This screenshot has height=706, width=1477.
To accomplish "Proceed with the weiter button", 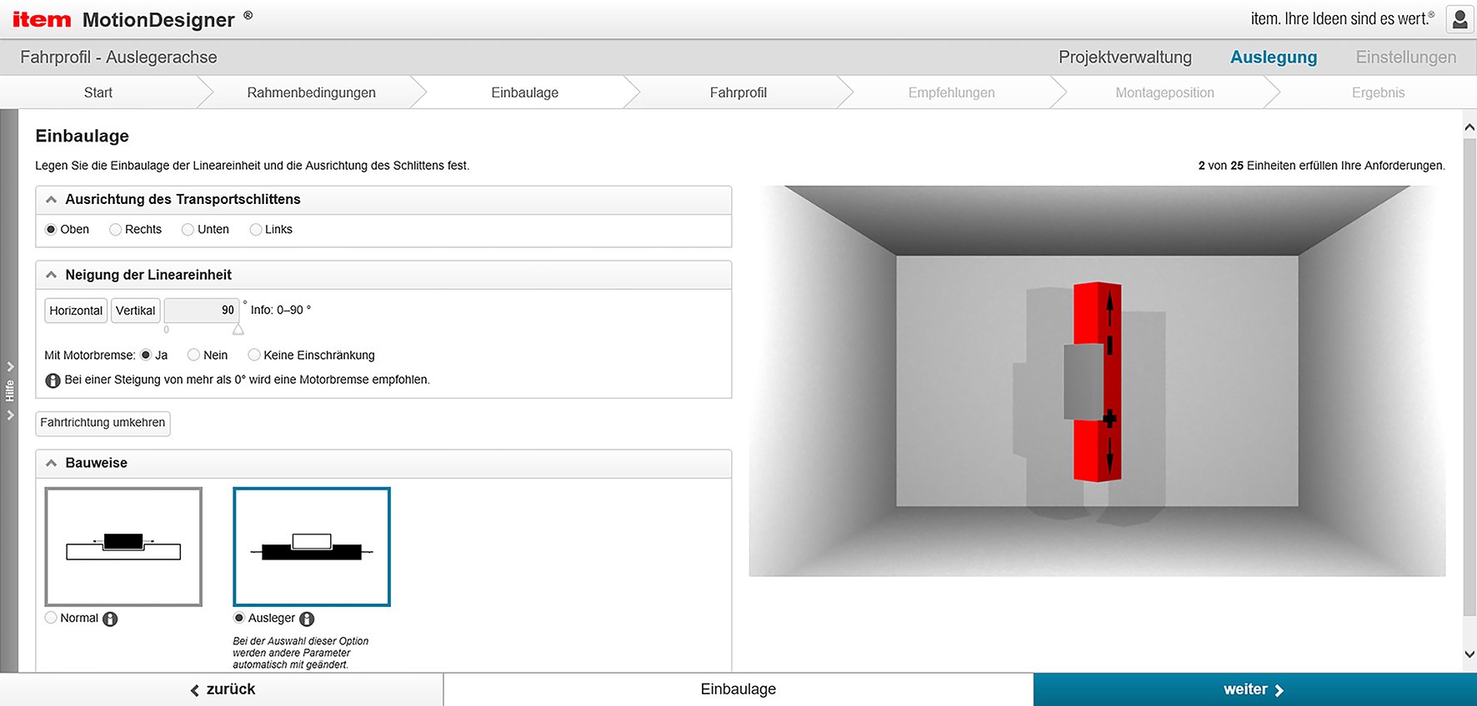I will pos(1254,689).
